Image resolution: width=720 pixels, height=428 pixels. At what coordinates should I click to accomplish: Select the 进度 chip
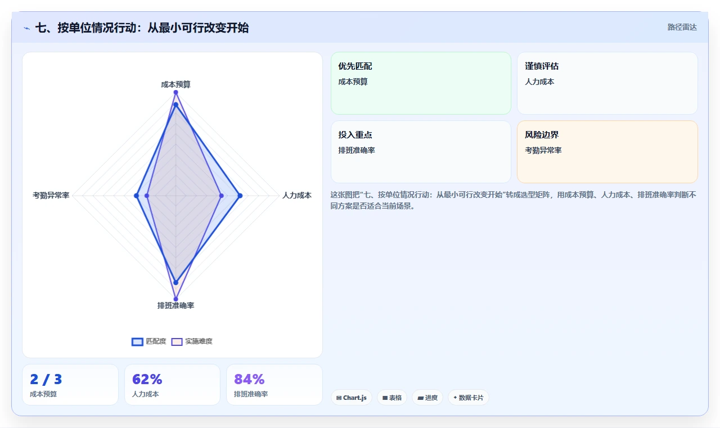point(427,398)
